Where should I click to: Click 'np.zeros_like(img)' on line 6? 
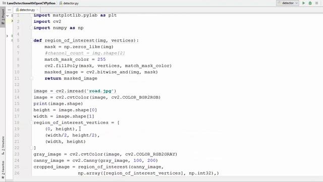tap(89, 47)
